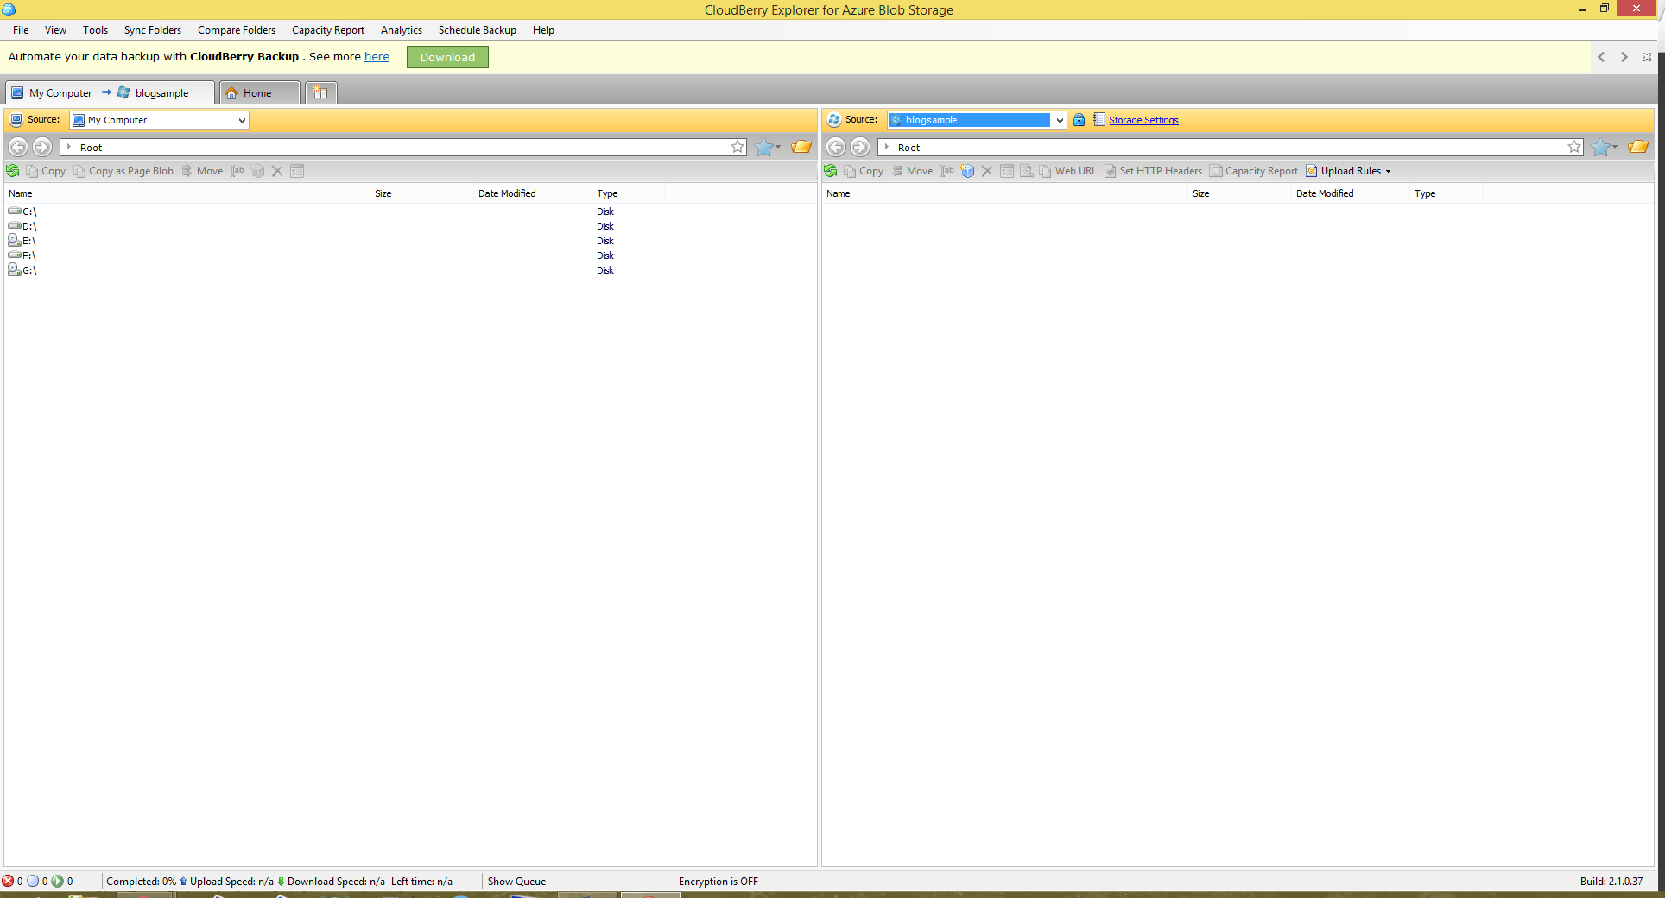Open the Schedule Backup menu

[x=478, y=30]
